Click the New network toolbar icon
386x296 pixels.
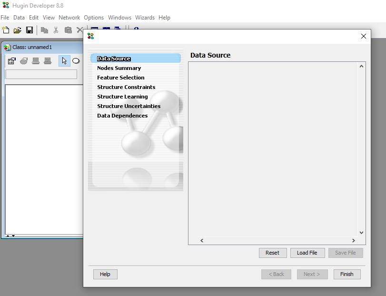(x=5, y=30)
